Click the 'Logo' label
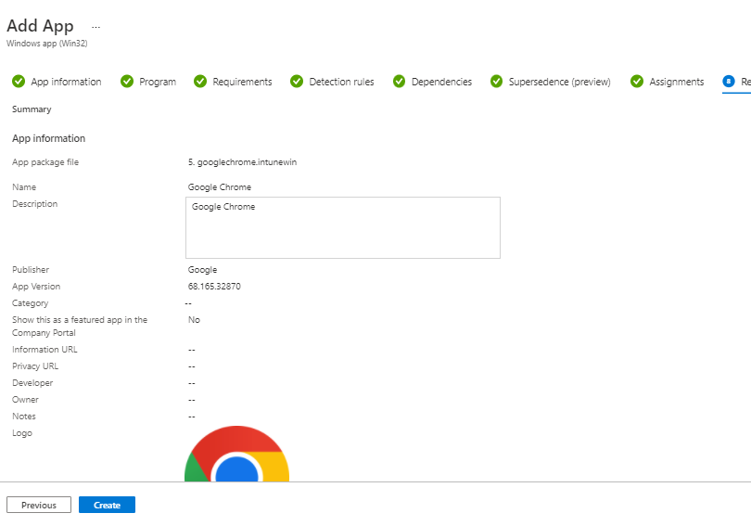 tap(22, 433)
